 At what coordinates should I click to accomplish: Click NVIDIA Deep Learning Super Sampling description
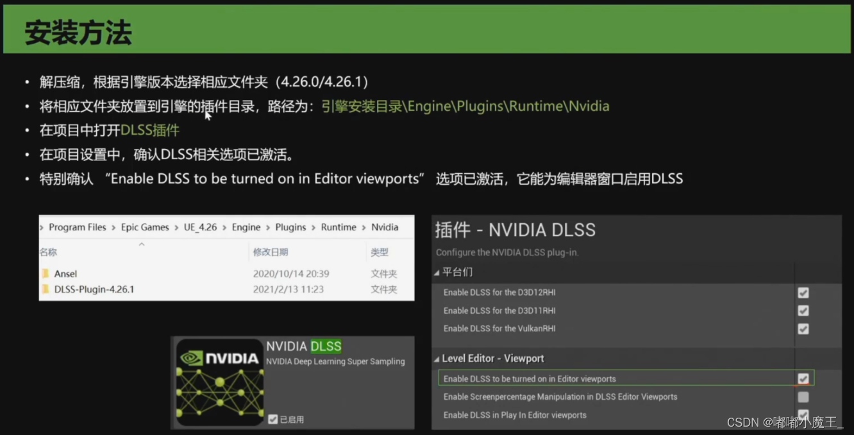pyautogui.click(x=335, y=362)
